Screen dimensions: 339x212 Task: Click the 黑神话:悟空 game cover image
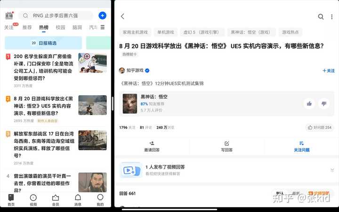[130, 104]
